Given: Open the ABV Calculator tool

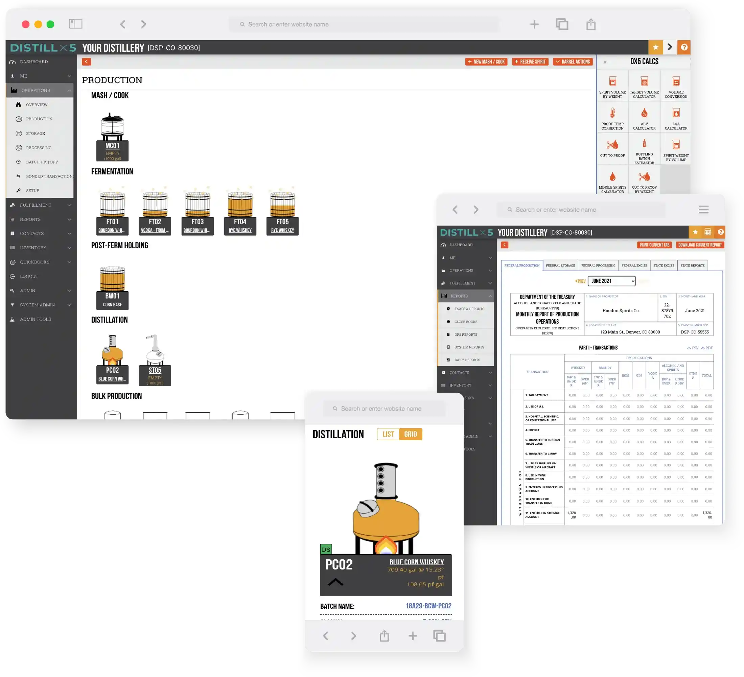Looking at the screenshot, I should click(644, 118).
